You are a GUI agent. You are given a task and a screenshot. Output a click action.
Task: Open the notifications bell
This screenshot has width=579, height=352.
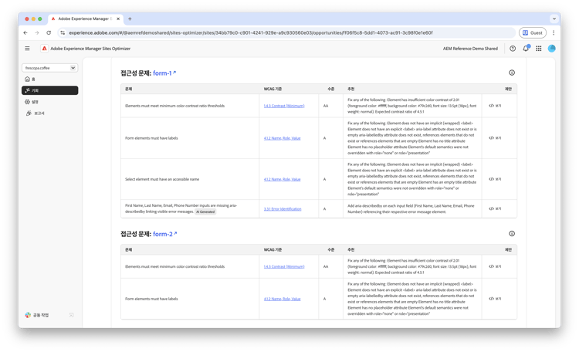[x=526, y=49]
